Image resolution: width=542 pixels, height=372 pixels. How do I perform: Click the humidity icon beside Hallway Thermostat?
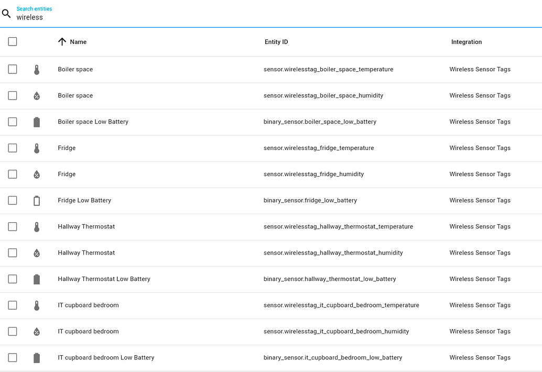pos(37,253)
